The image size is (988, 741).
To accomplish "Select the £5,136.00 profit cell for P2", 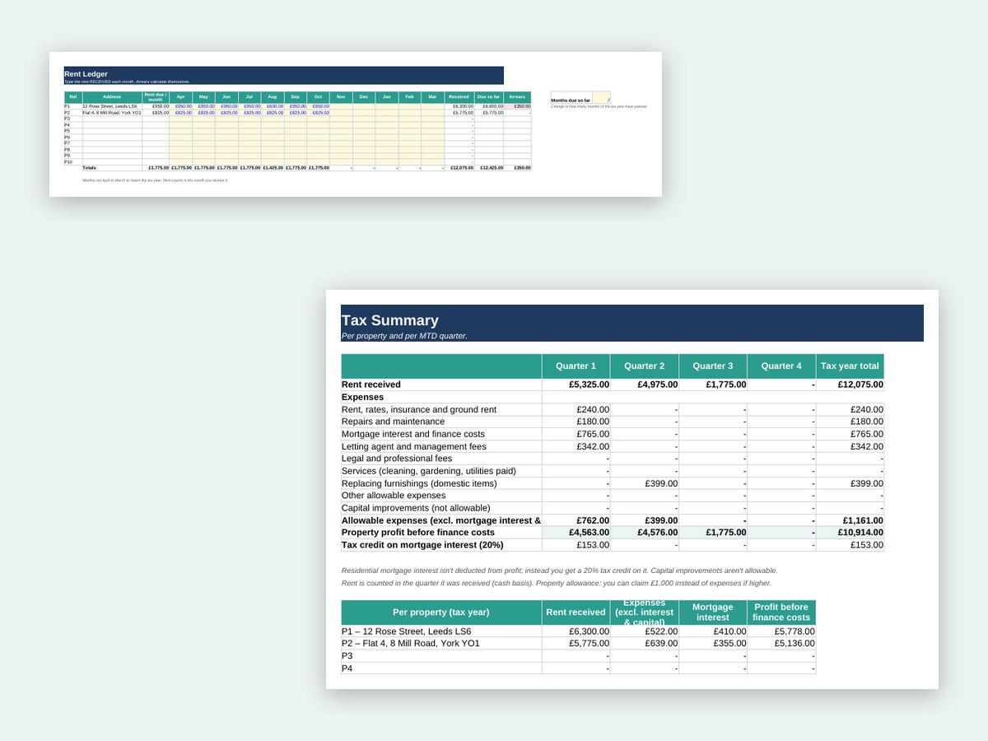I will tap(781, 644).
